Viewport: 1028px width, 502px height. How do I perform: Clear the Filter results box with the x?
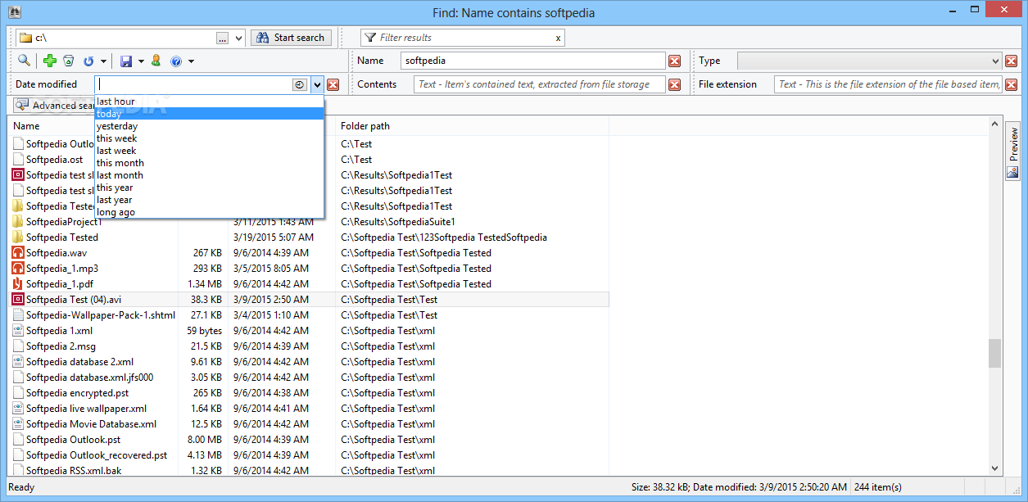pos(558,38)
